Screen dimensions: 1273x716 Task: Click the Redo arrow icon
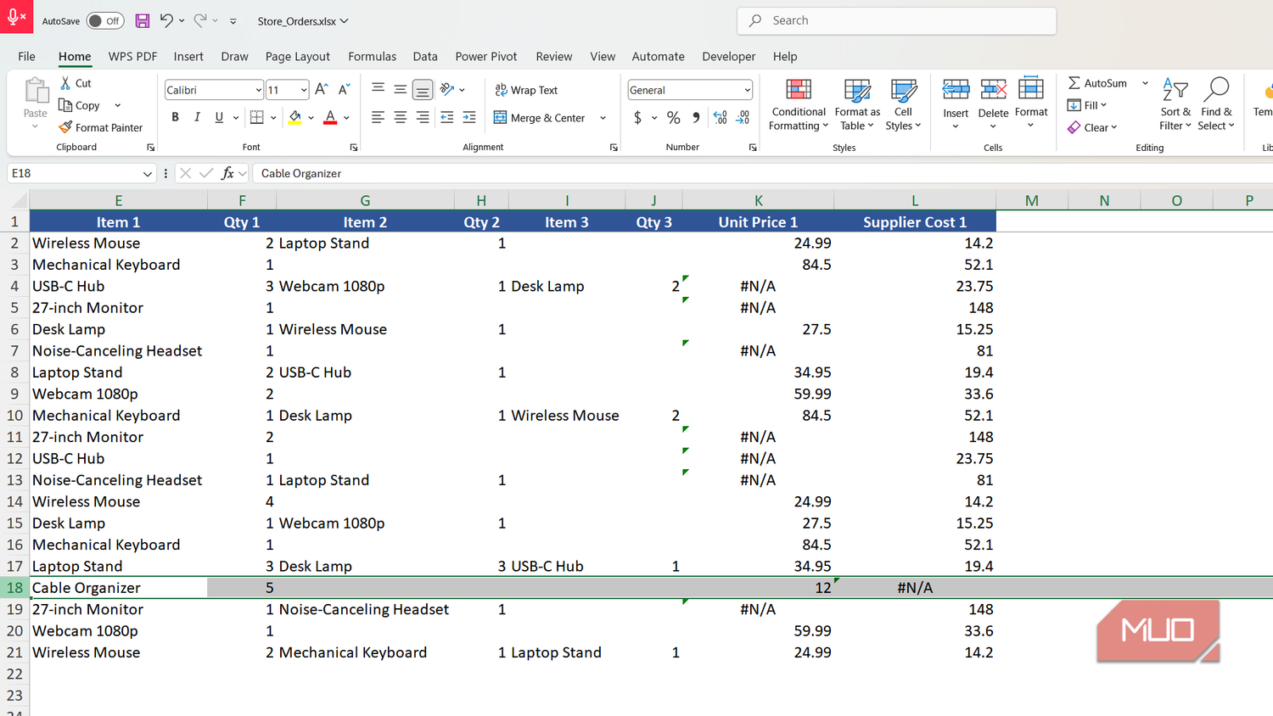coord(200,20)
